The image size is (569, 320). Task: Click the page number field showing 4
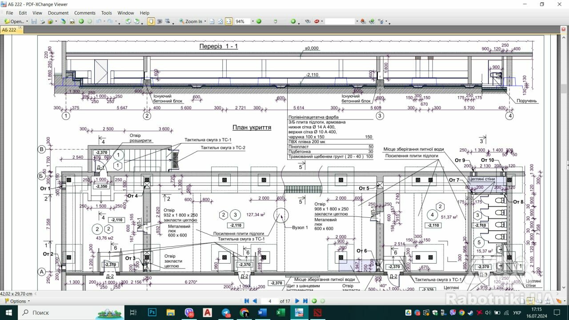point(270,301)
